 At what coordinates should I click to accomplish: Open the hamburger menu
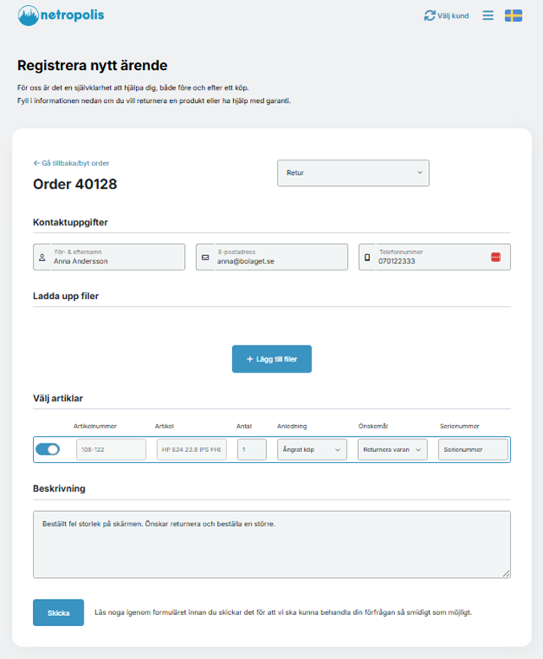click(488, 15)
